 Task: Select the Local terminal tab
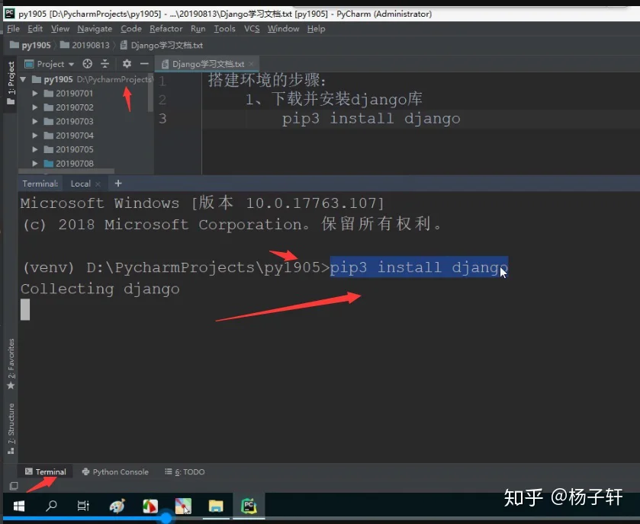(80, 184)
